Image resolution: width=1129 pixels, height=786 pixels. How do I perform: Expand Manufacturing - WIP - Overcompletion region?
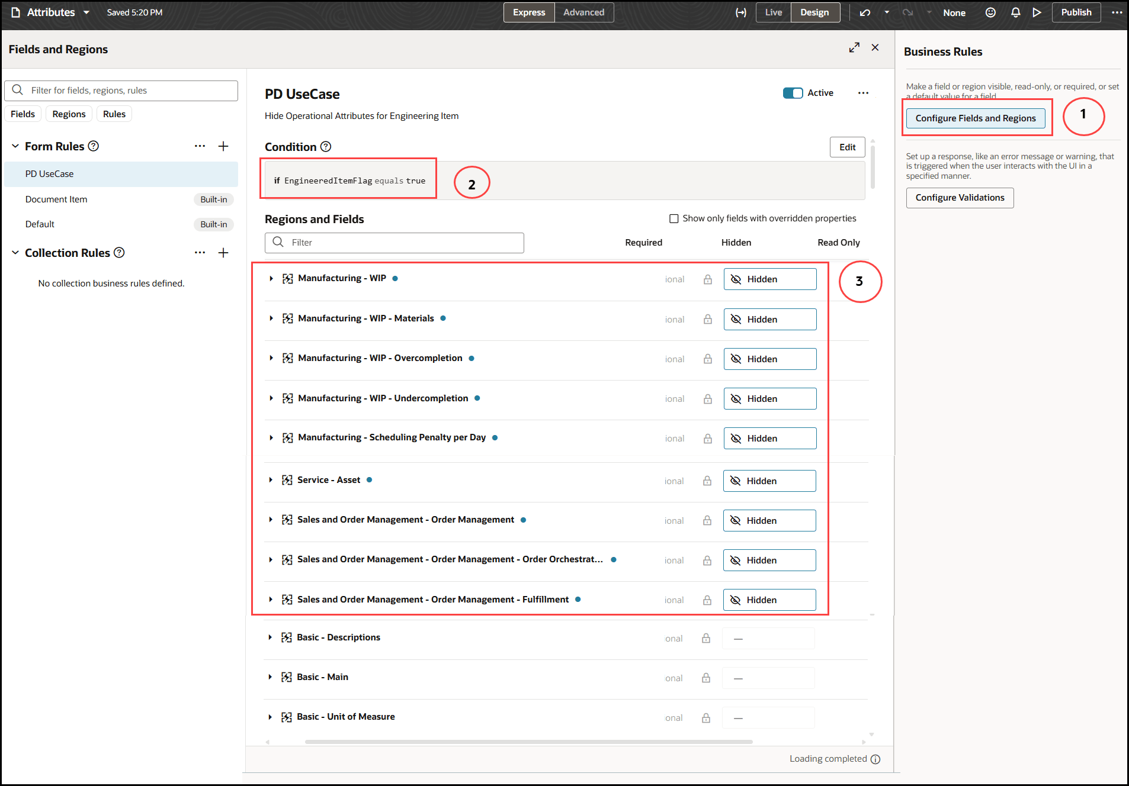(271, 358)
